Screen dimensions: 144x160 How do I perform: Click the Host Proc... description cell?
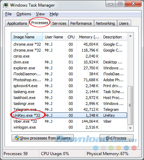(113, 98)
